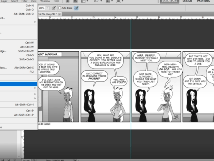Open the Help menu

point(56,1)
